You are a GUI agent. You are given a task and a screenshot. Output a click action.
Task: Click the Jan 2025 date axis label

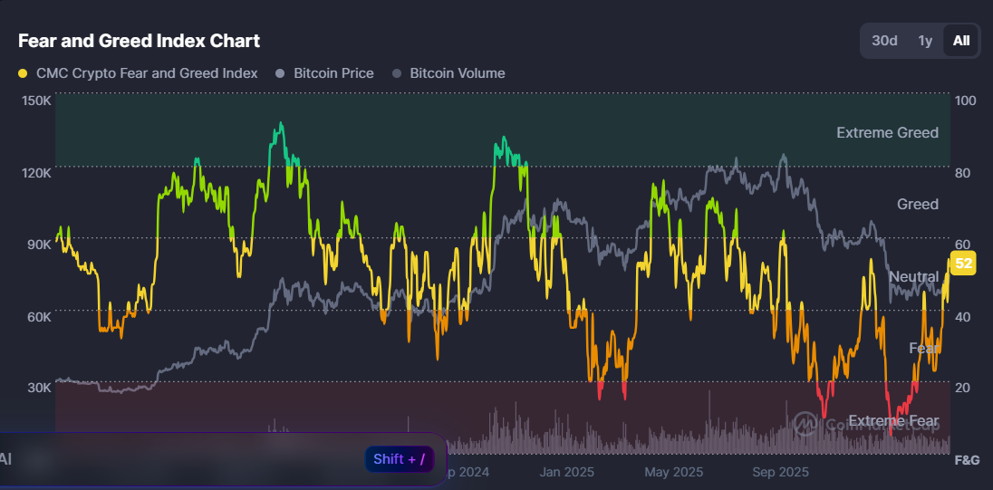click(x=566, y=472)
